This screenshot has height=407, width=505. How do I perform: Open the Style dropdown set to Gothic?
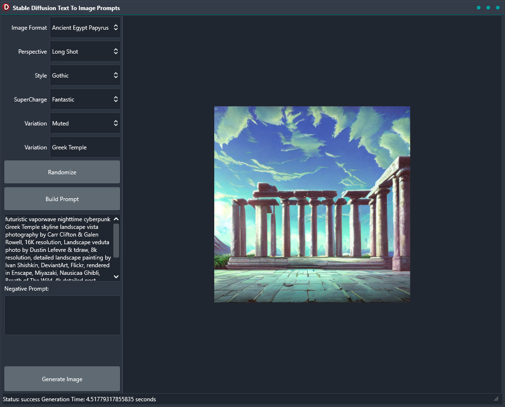pyautogui.click(x=81, y=75)
